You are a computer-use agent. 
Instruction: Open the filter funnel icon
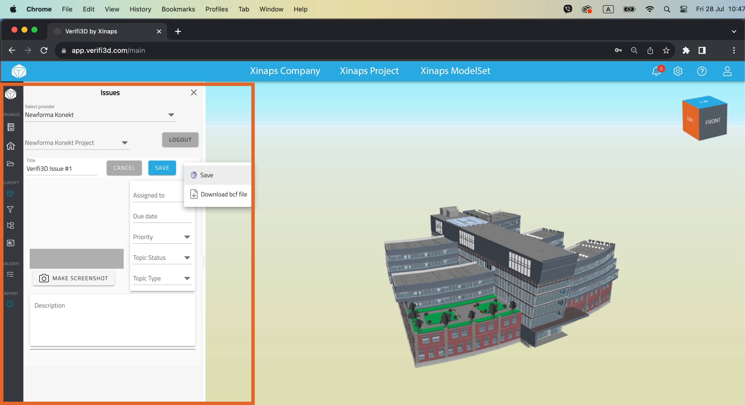click(x=10, y=209)
